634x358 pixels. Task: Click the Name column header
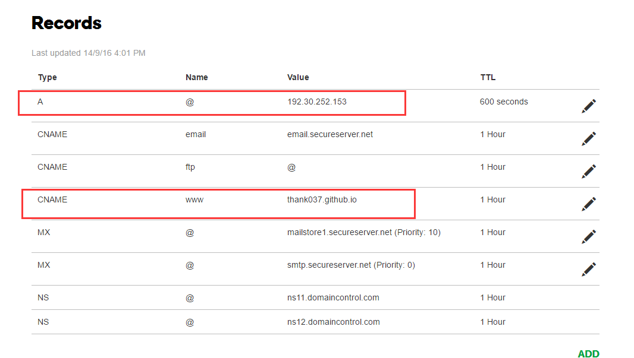click(x=197, y=77)
